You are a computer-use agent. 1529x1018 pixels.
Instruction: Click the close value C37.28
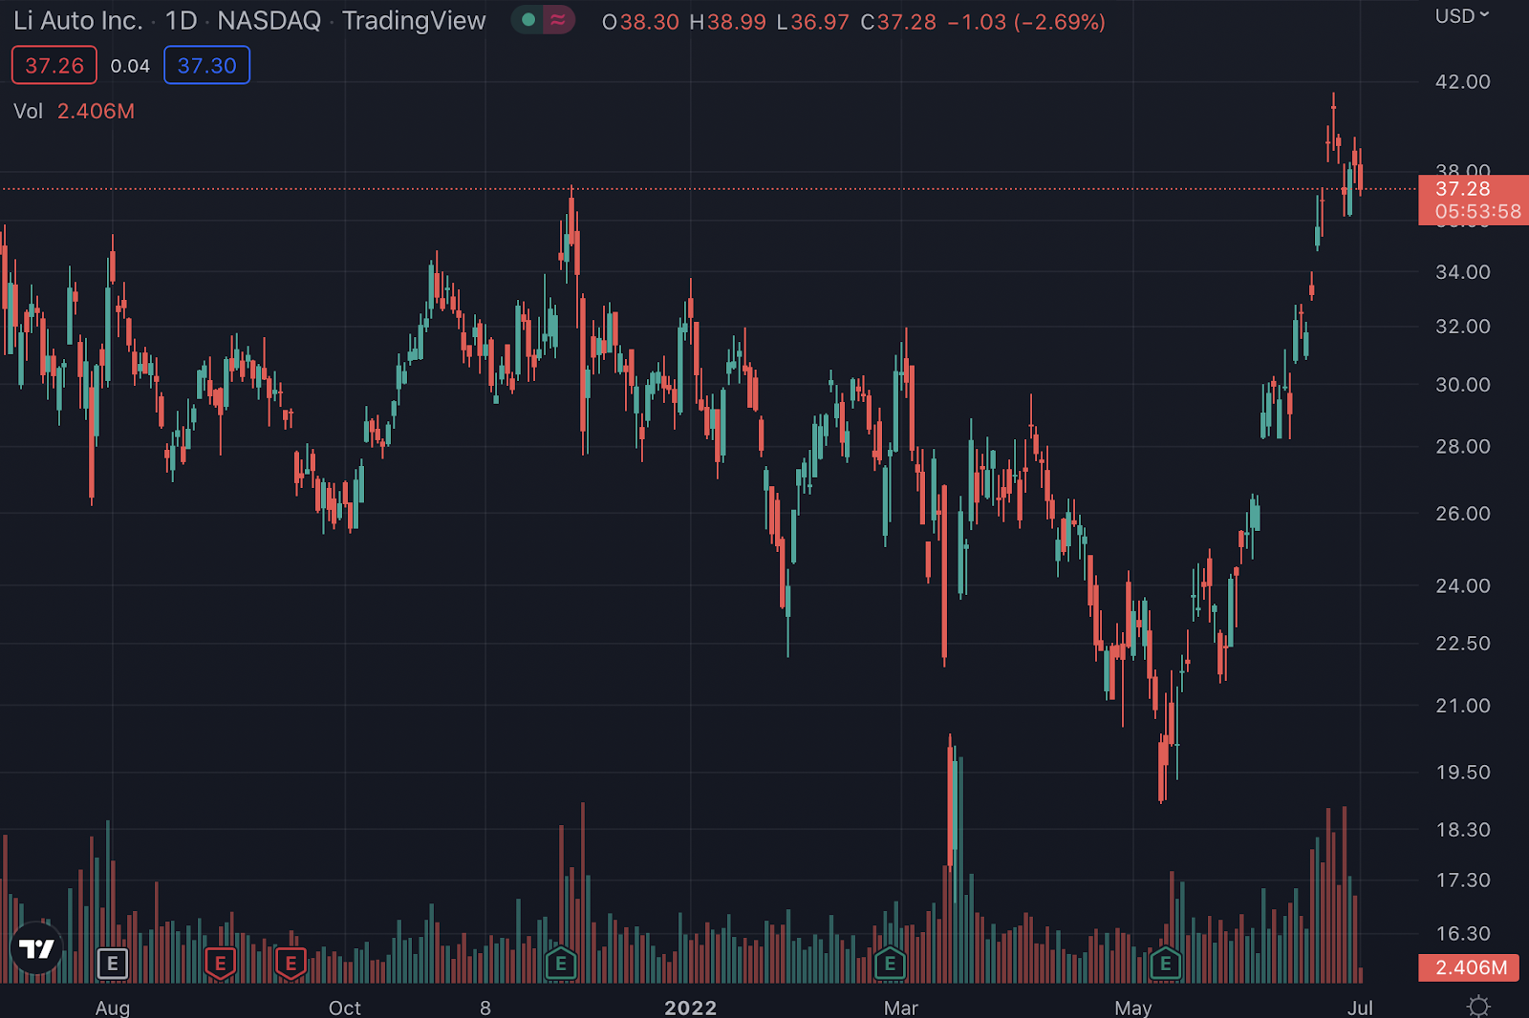tap(898, 22)
